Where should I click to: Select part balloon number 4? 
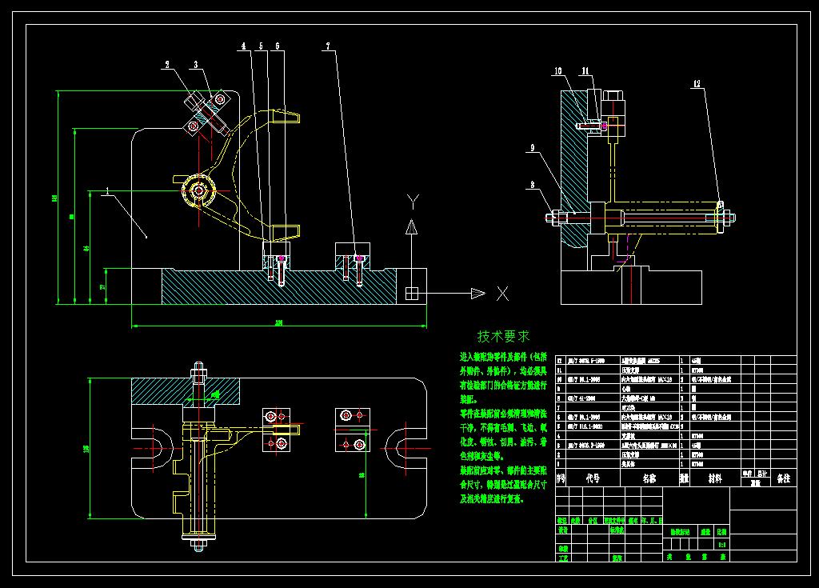coord(243,46)
